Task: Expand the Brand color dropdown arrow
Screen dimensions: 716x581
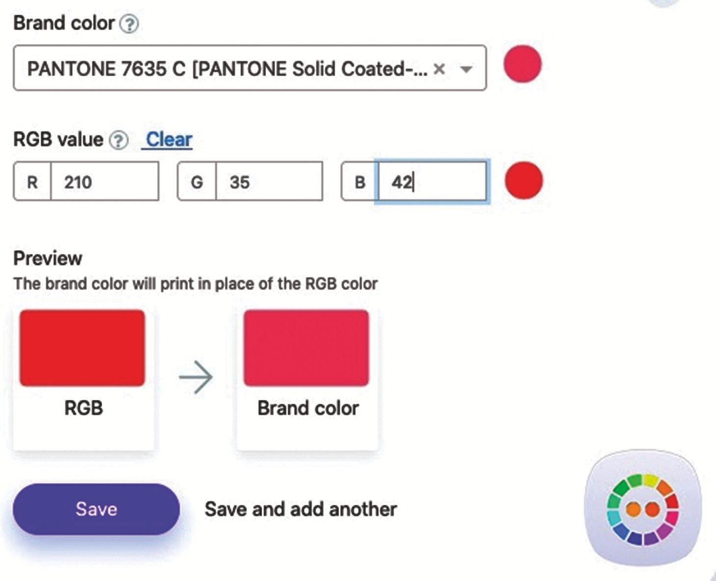Action: point(466,69)
